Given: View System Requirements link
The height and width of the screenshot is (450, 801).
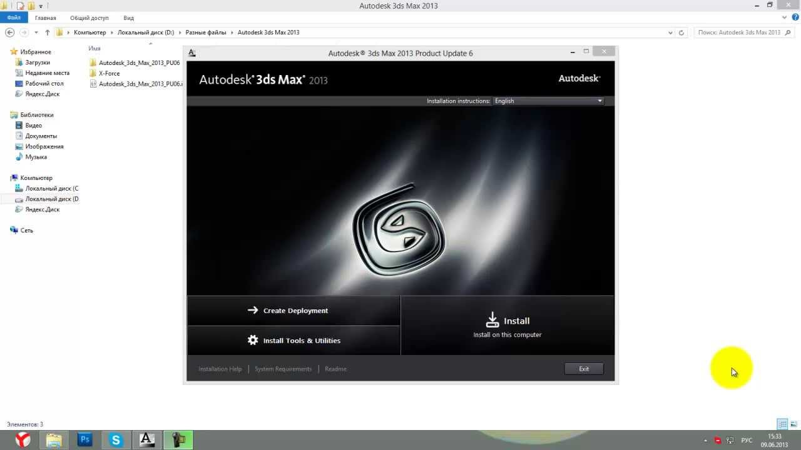Looking at the screenshot, I should coord(283,369).
